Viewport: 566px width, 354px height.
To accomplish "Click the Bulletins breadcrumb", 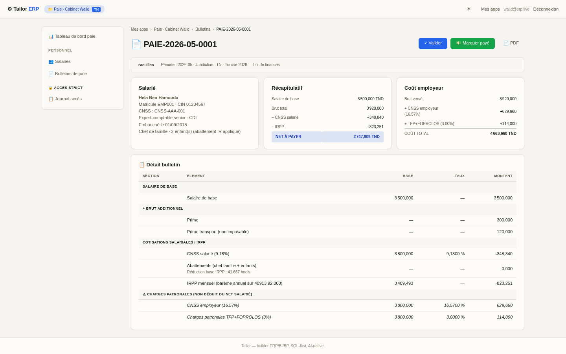I will 203,29.
